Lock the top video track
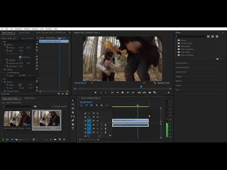Screen dimensions: 227x170 (x=85, y=113)
